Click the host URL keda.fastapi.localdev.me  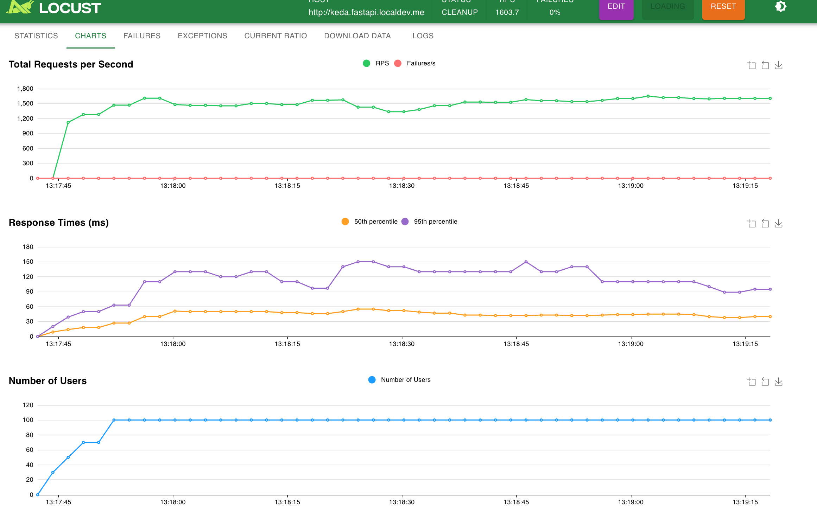point(366,12)
